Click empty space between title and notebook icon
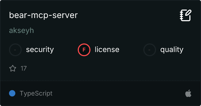Screen dimensions: 201x106 point(127,15)
